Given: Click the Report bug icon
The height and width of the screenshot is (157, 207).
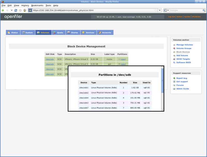Looking at the screenshot, I should (174, 78).
